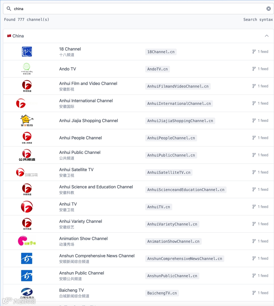The width and height of the screenshot is (274, 306).
Task: Click the Animation Show Channel logo
Action: click(27, 241)
